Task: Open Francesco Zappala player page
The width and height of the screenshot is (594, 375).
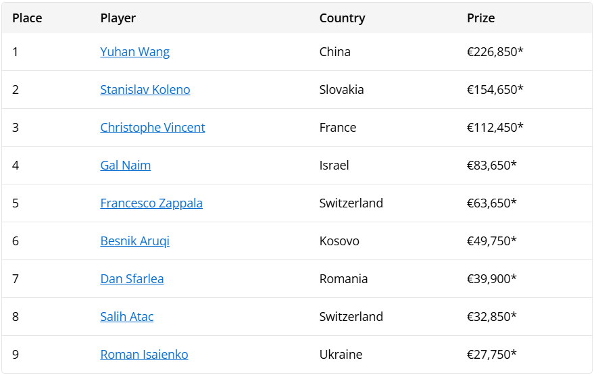Action: pos(151,203)
